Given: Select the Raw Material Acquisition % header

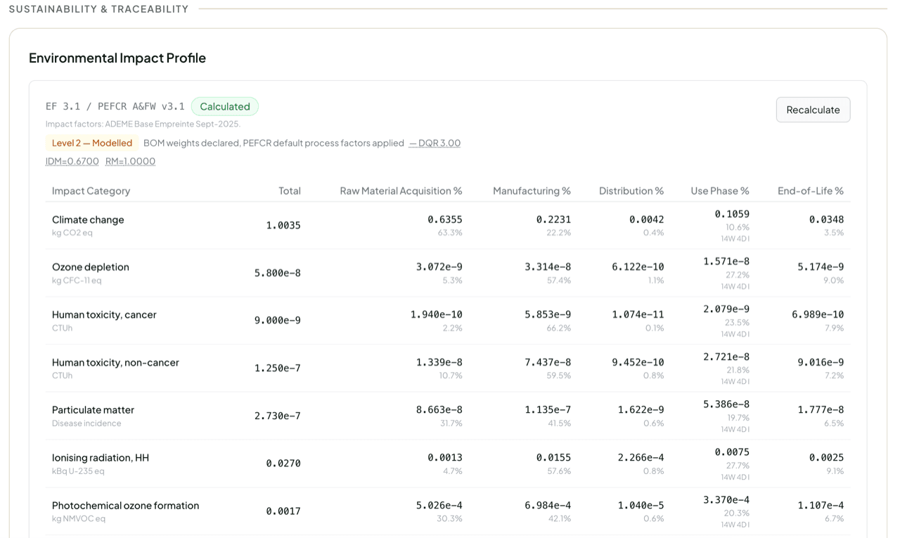Looking at the screenshot, I should pos(401,191).
